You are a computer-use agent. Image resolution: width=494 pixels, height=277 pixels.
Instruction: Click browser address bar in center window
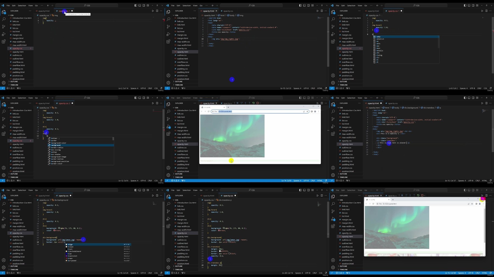[x=260, y=112]
